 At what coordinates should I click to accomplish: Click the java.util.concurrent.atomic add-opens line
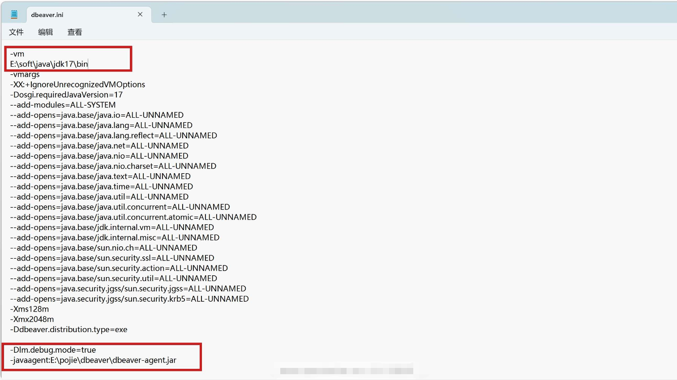tap(133, 217)
